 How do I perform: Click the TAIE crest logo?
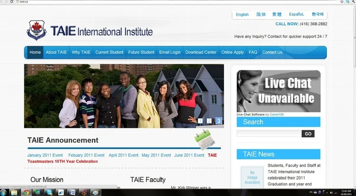(37, 30)
